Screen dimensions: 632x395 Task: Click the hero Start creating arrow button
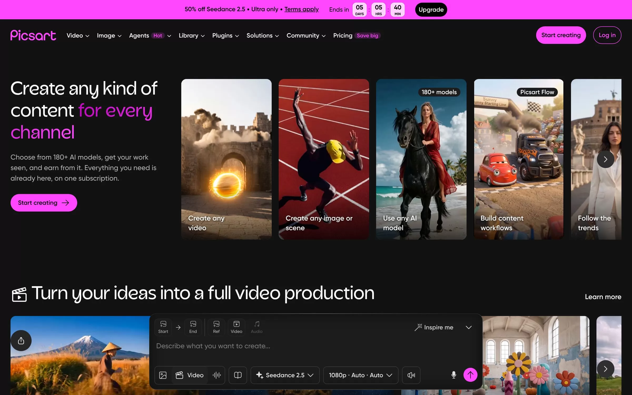click(x=44, y=203)
